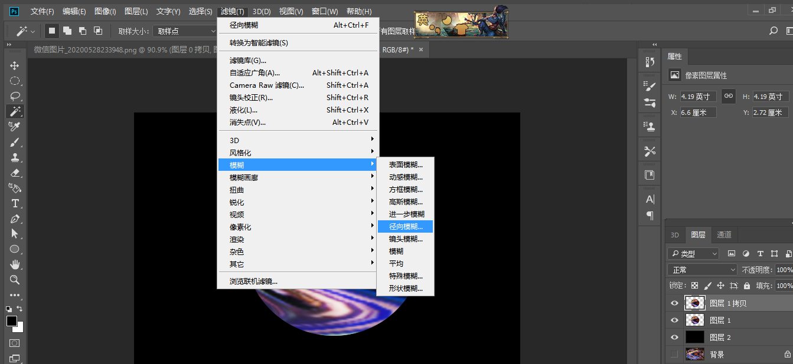Activate the Hand tool
793x364 pixels.
pyautogui.click(x=15, y=264)
